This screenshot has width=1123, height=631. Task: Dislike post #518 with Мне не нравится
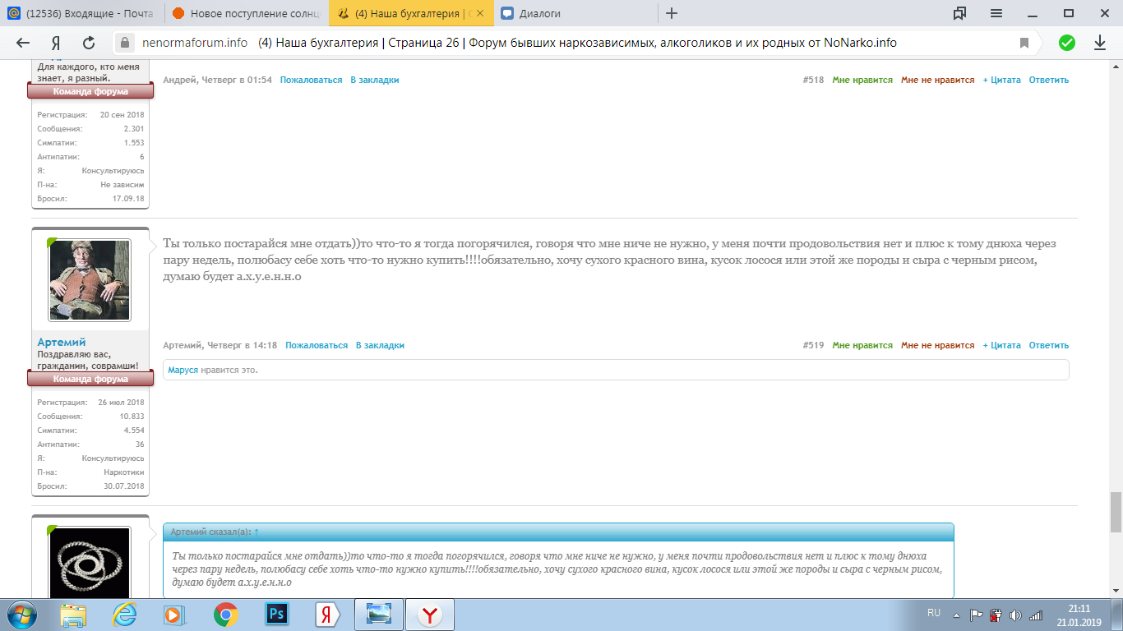(x=937, y=80)
